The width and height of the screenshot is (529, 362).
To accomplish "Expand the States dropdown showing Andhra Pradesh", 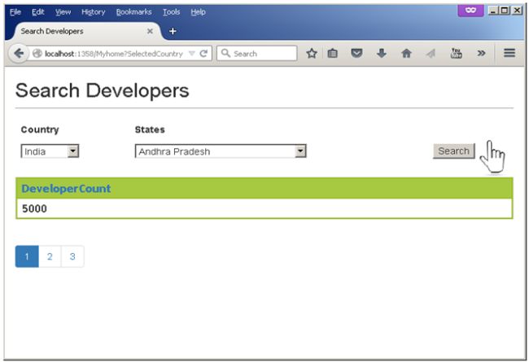I will point(221,151).
